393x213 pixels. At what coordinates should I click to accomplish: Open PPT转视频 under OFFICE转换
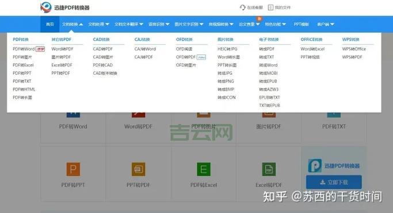pos(310,57)
